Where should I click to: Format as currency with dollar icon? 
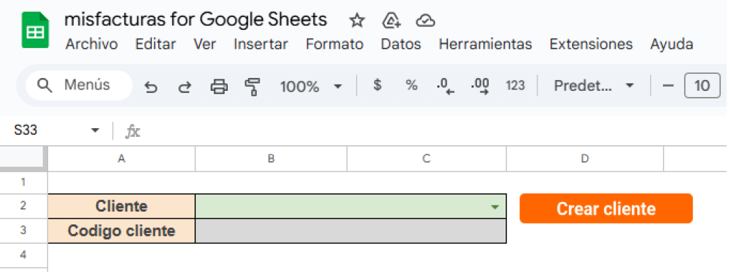378,85
